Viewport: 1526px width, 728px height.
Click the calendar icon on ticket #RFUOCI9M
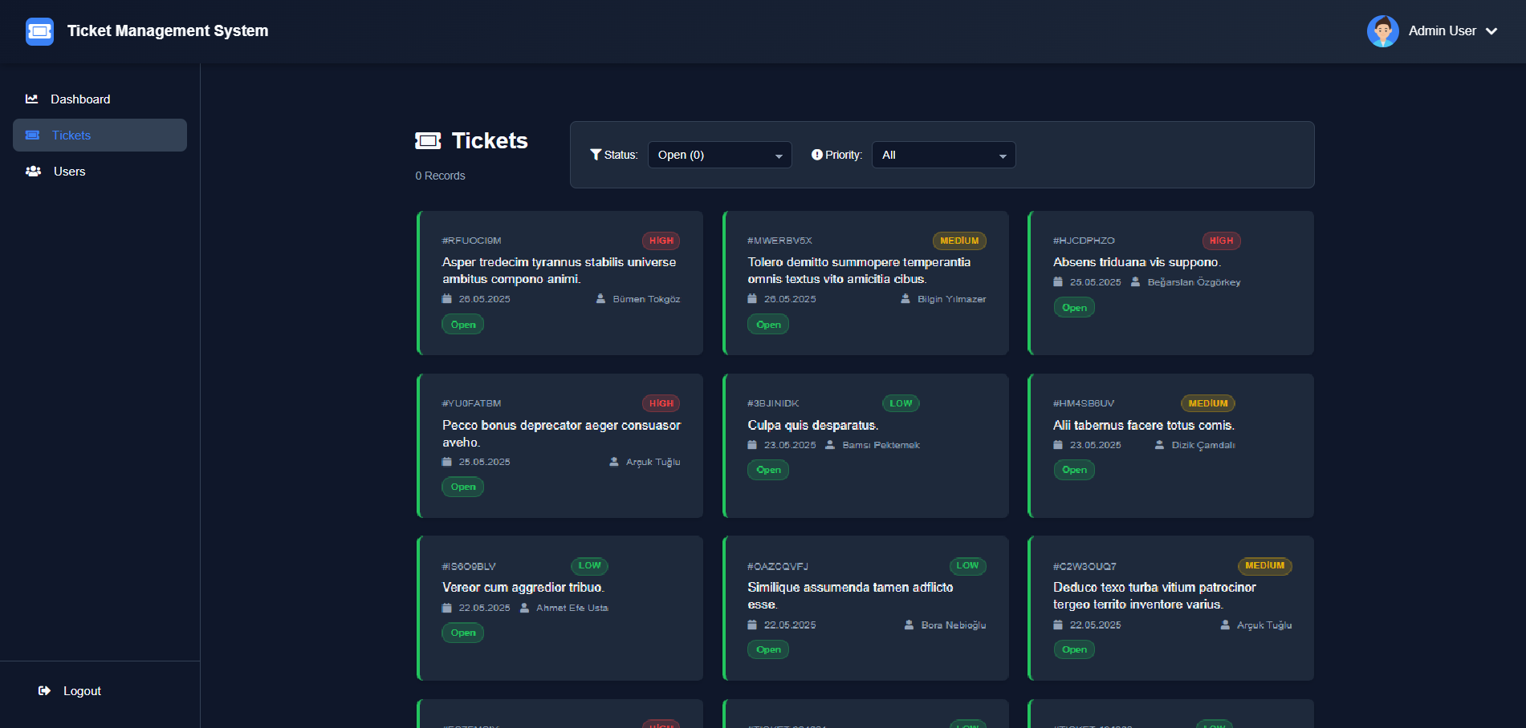click(447, 298)
